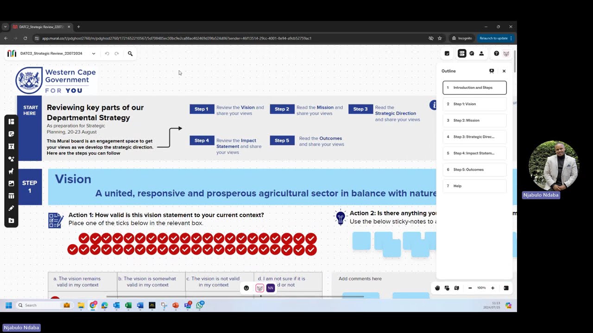Open WhatsApp from the taskbar
The image size is (593, 333).
pyautogui.click(x=200, y=305)
